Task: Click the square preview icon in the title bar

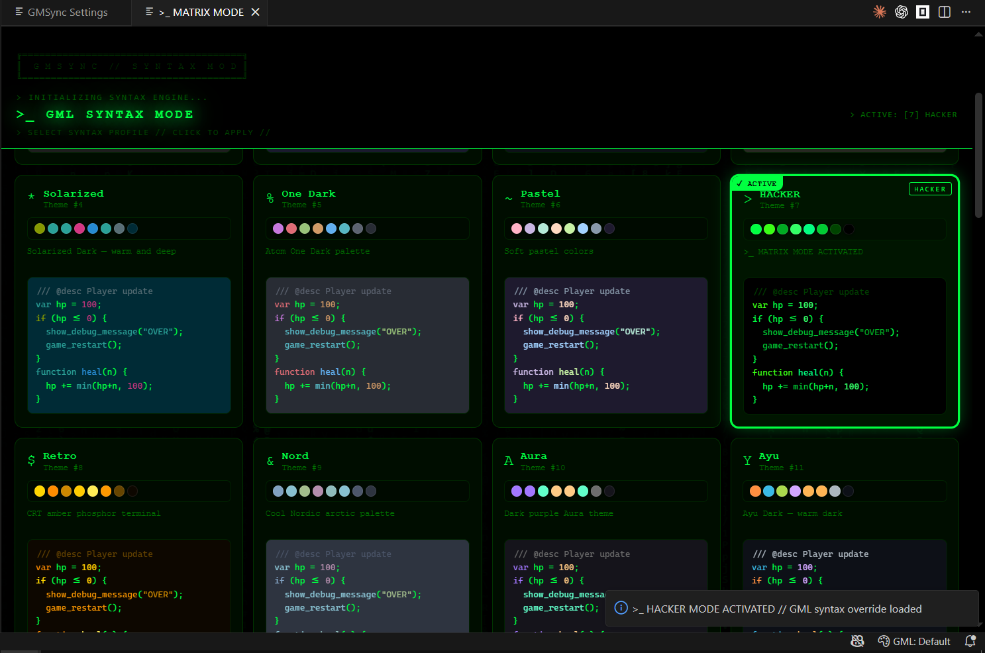Action: coord(923,12)
